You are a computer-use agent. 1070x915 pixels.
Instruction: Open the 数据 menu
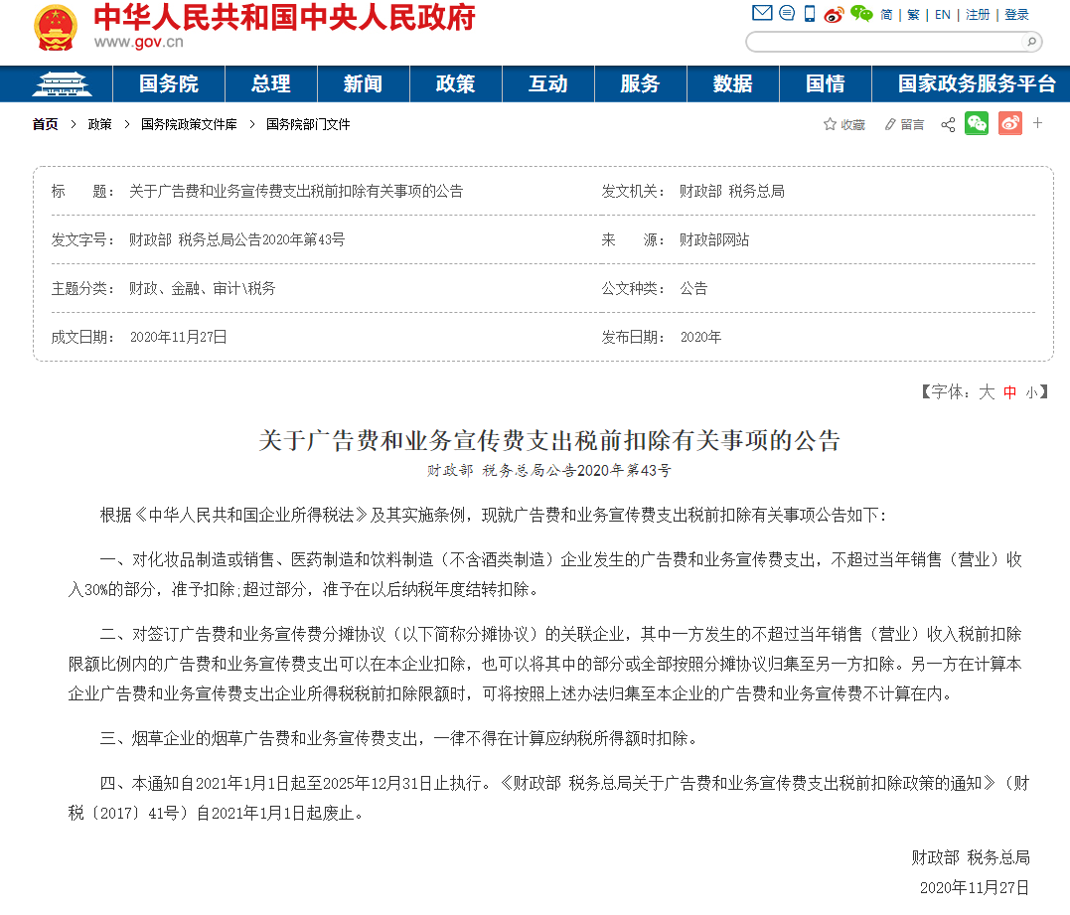[x=733, y=83]
